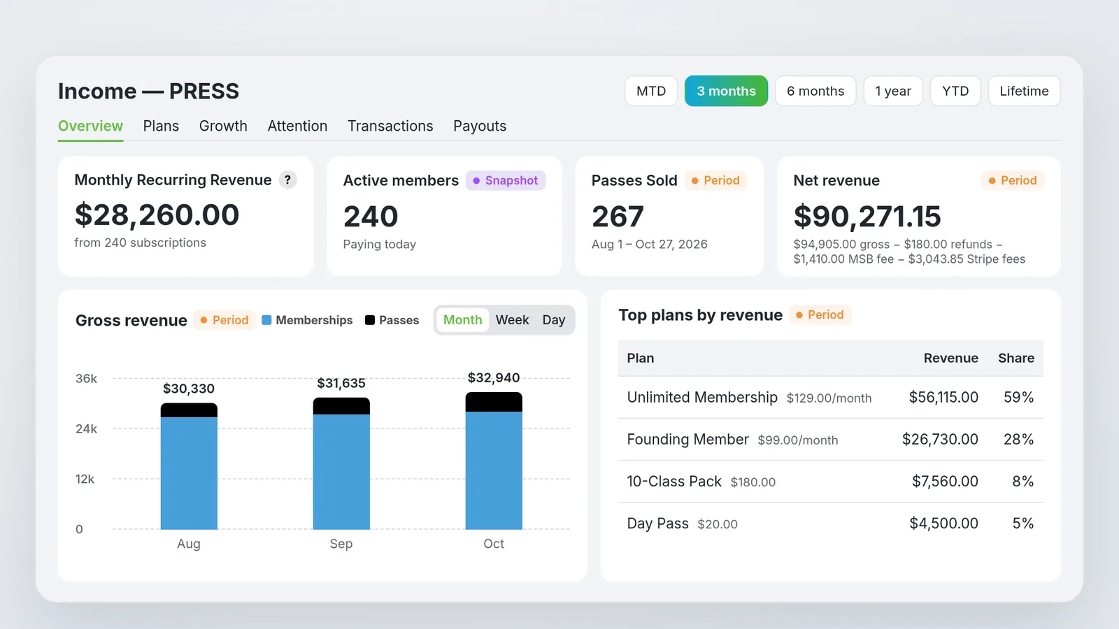Switch to the Plans tab
Viewport: 1119px width, 629px height.
[x=161, y=126]
